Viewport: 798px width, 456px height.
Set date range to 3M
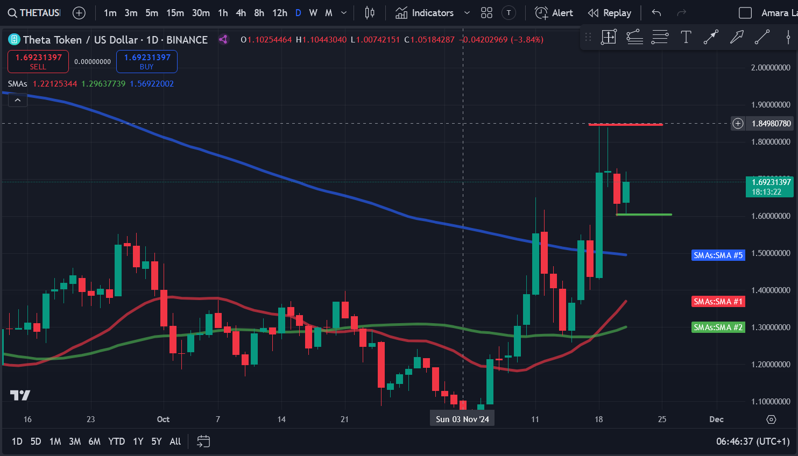click(75, 441)
